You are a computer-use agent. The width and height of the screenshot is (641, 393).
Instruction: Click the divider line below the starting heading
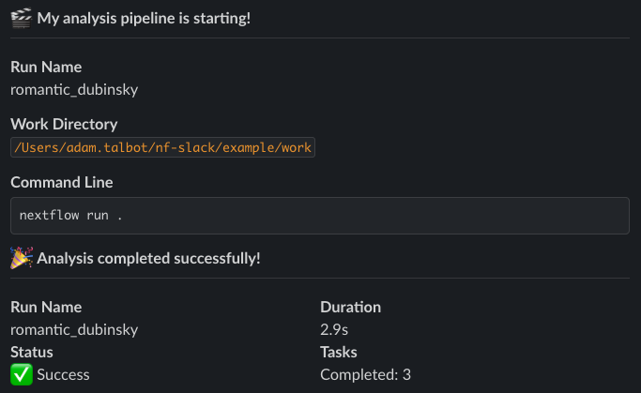coord(319,38)
